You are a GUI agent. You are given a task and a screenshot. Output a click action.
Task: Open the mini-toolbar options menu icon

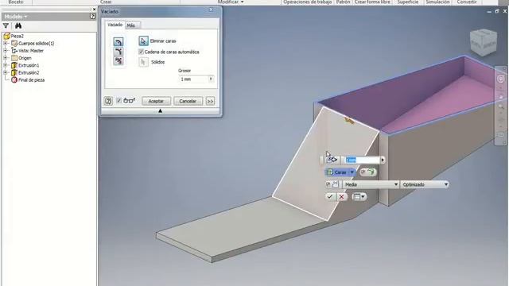coord(359,196)
